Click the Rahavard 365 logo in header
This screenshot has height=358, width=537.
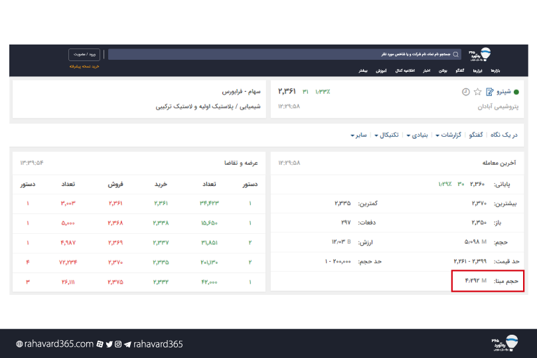(483, 54)
